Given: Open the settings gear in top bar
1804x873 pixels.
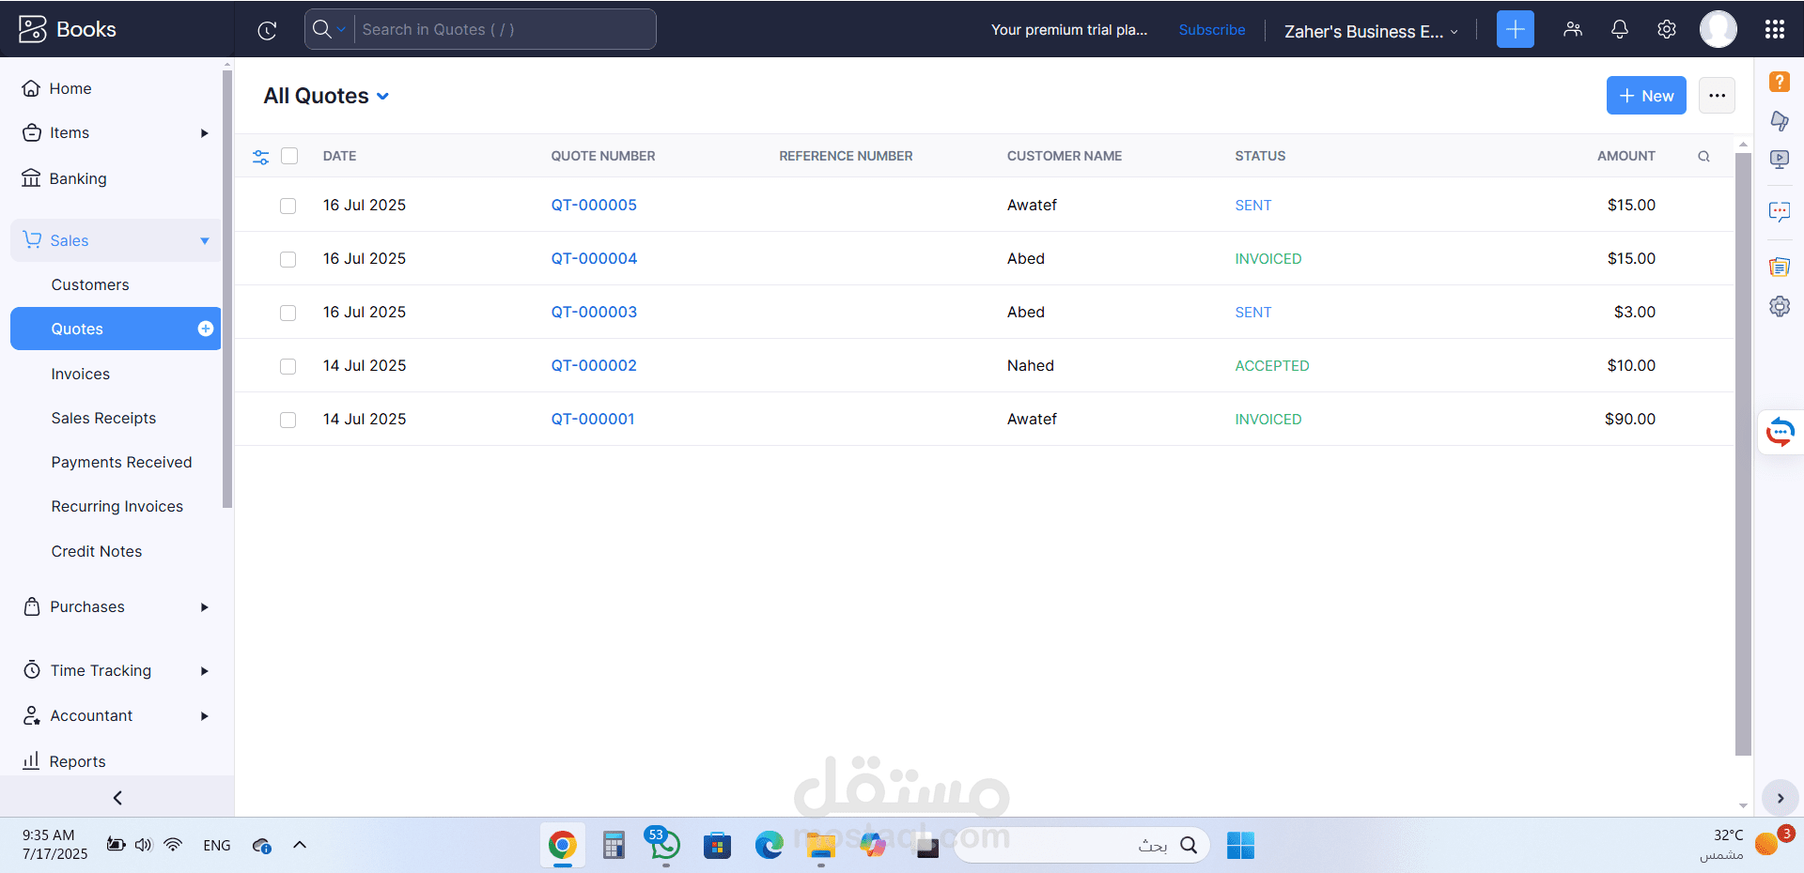Looking at the screenshot, I should [1666, 30].
